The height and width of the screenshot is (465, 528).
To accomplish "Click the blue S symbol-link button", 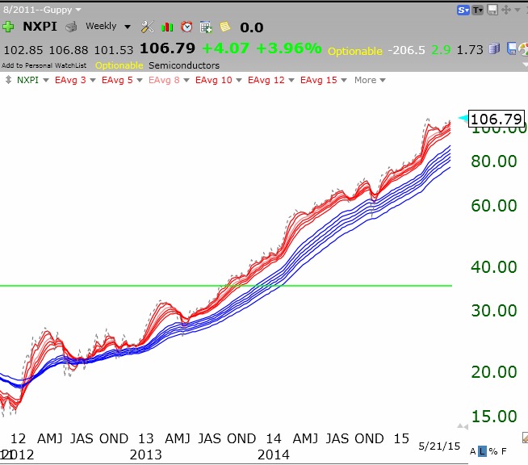I will [x=463, y=10].
